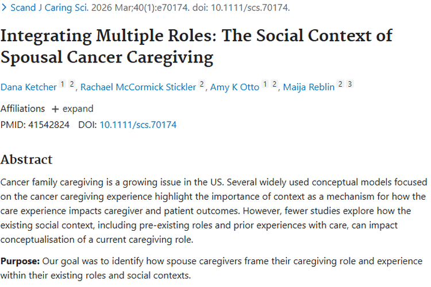Open the DOI link 10.1111/scs.70174 beside PMID
The image size is (431, 287).
pyautogui.click(x=138, y=125)
